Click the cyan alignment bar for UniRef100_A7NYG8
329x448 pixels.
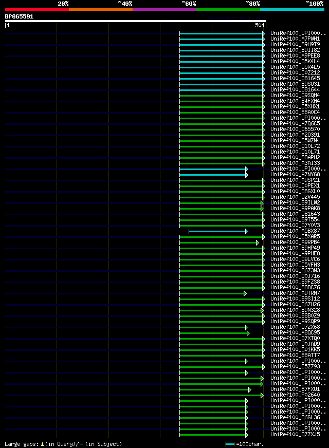[213, 175]
